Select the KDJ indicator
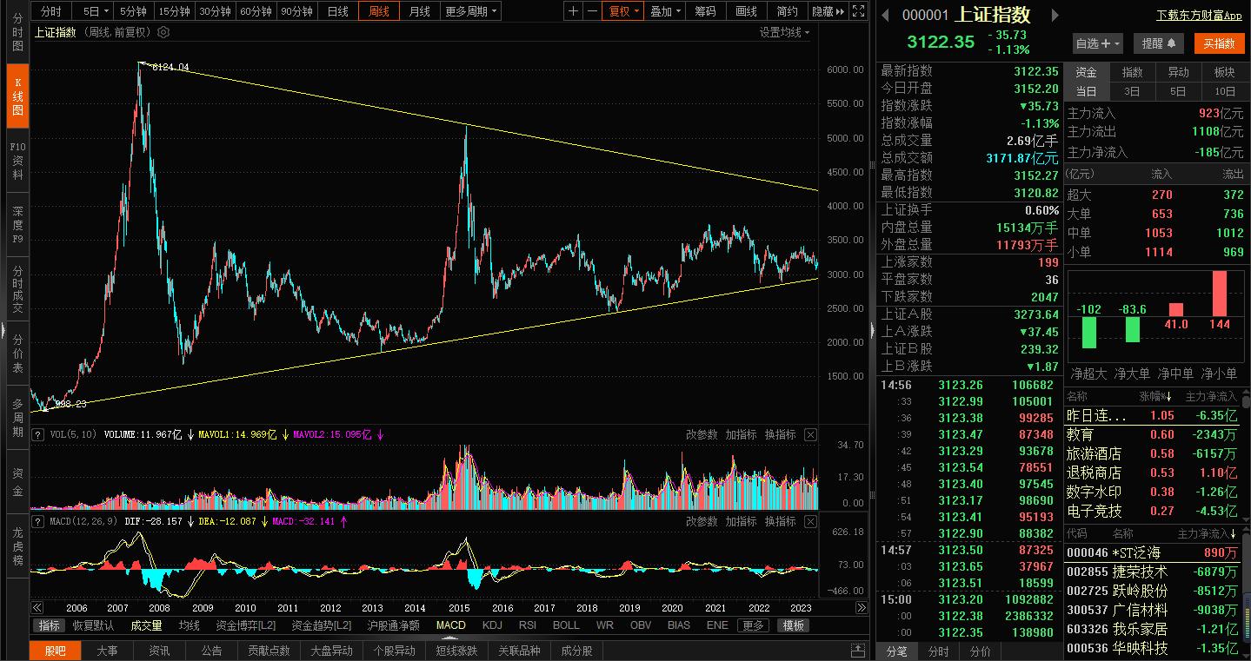 pos(492,625)
